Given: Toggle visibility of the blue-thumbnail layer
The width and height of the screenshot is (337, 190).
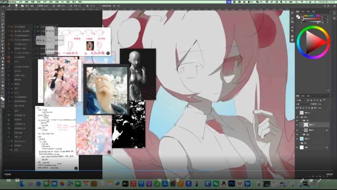Looking at the screenshot, I should click(297, 139).
